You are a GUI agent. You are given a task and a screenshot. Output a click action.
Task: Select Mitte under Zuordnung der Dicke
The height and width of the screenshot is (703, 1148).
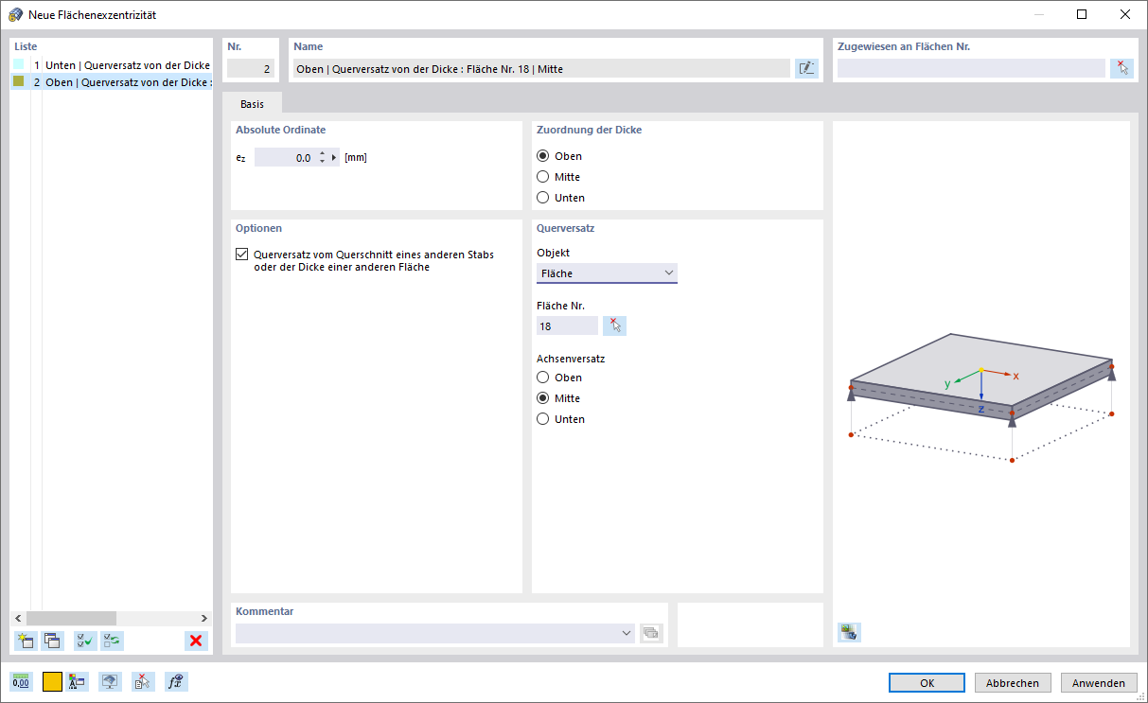tap(543, 177)
